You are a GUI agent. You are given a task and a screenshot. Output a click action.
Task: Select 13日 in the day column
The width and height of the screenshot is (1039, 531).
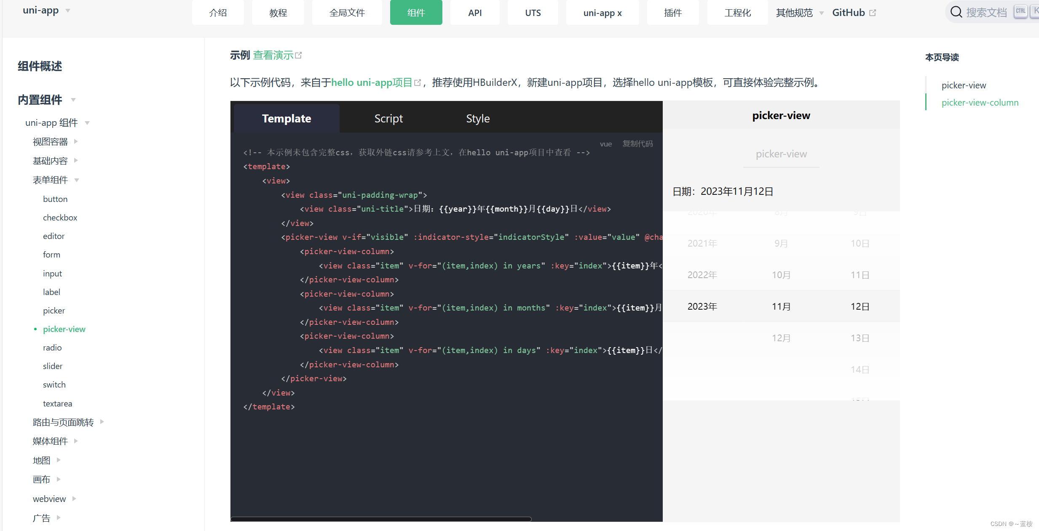(860, 338)
